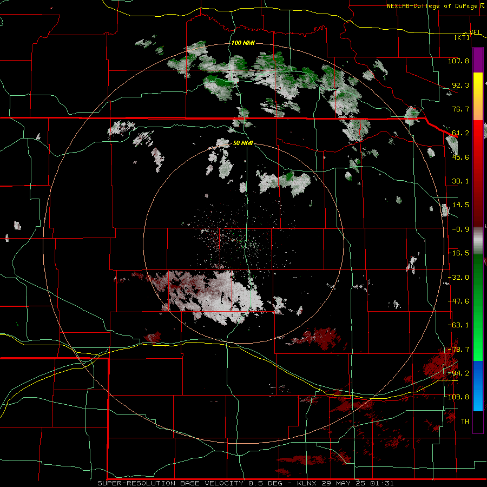This screenshot has height=487, width=487.
Task: Click the yellow-orange segment of velocity colorbar
Action: click(x=478, y=96)
